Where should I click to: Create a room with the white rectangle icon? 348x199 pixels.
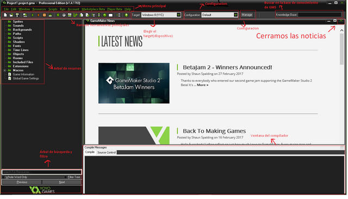click(x=110, y=15)
